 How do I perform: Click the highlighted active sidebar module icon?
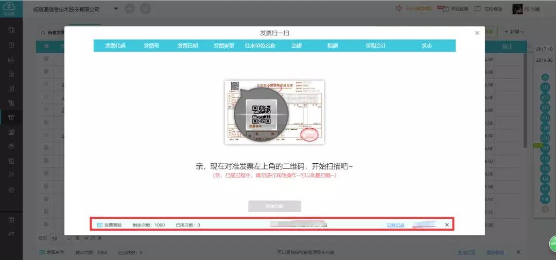[11, 117]
